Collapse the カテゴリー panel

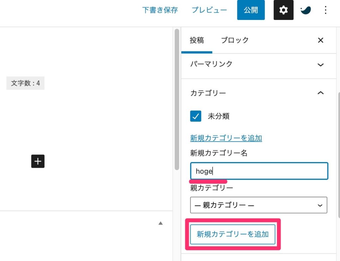click(x=258, y=93)
